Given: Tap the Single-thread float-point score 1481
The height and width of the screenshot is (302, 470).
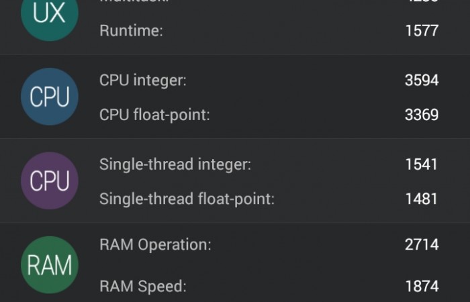Looking at the screenshot, I should tap(422, 199).
